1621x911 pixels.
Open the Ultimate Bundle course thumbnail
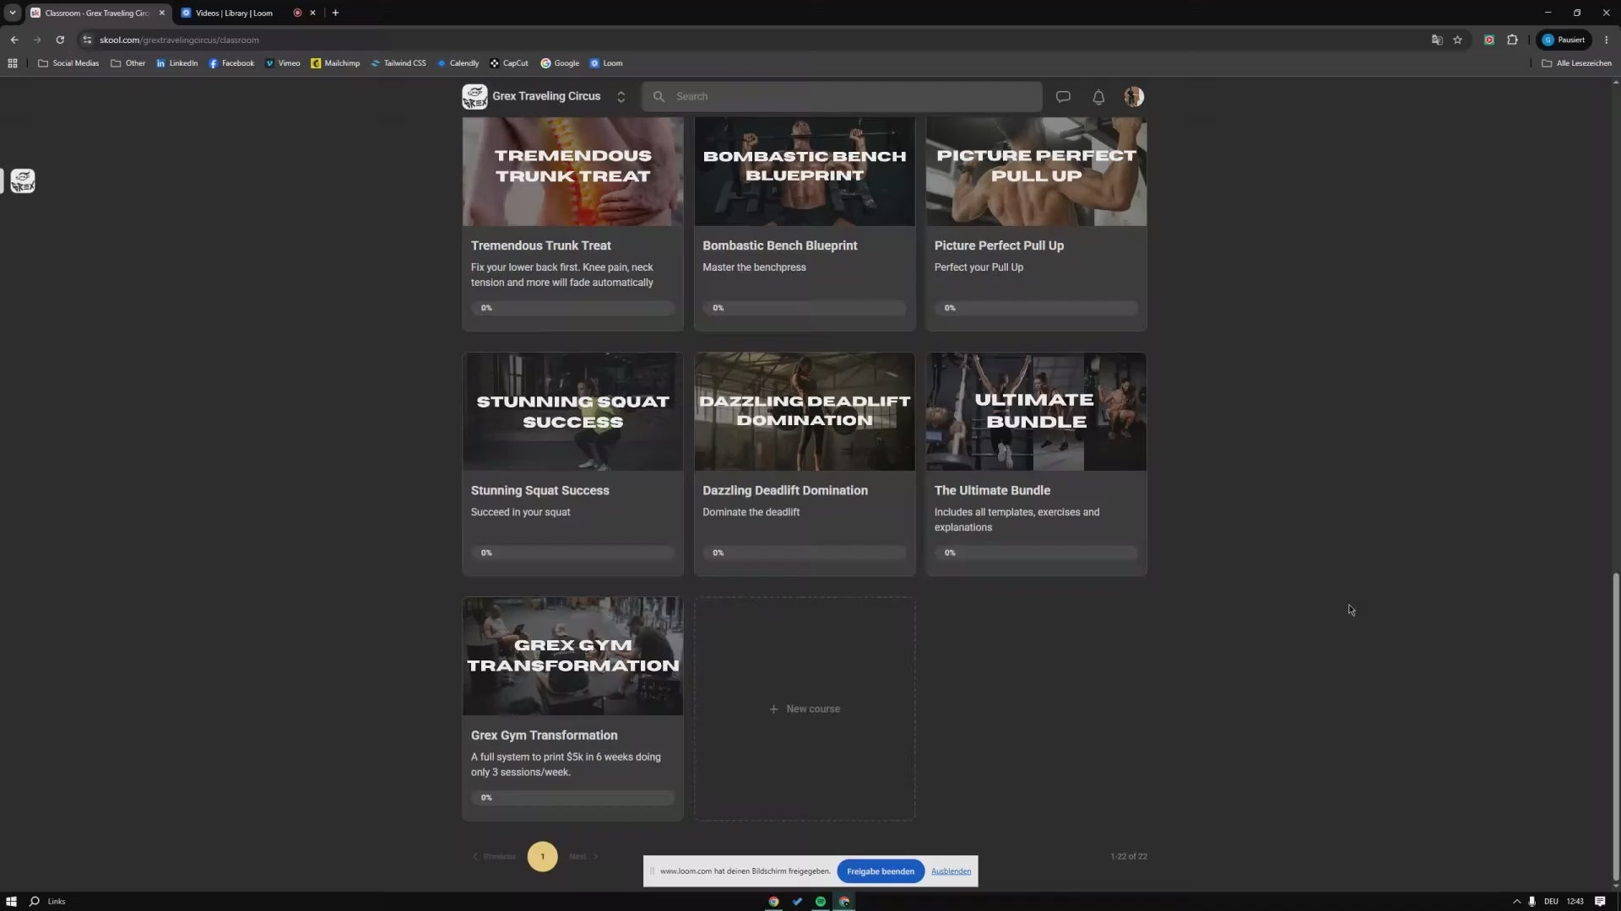point(1036,412)
